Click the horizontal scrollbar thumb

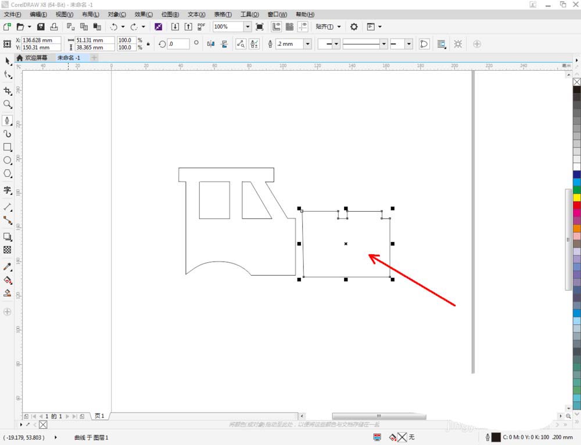click(x=379, y=416)
